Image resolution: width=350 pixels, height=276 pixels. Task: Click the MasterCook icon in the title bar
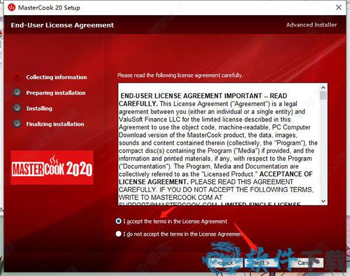click(x=12, y=8)
